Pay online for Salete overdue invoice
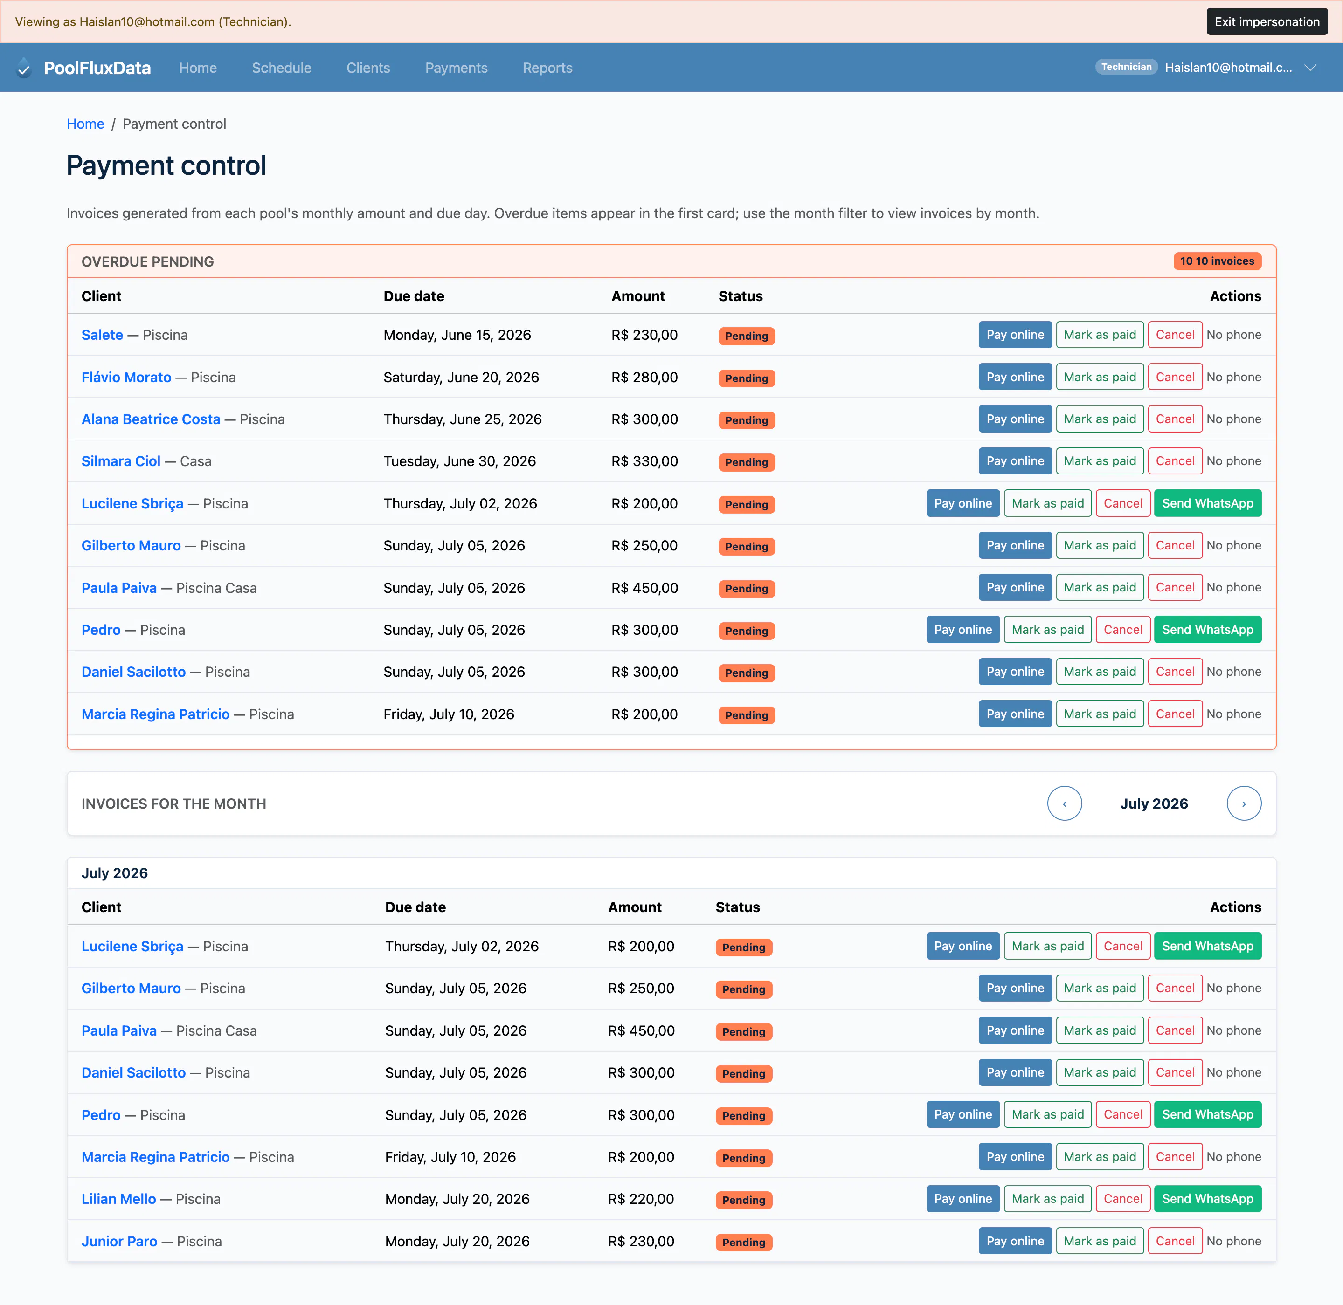1343x1305 pixels. pyautogui.click(x=1014, y=335)
